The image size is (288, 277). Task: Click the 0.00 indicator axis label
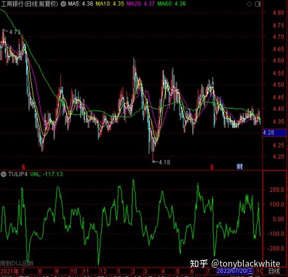pyautogui.click(x=279, y=219)
